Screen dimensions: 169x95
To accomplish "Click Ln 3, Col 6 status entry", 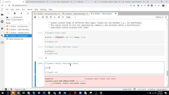I will pos(142,89).
